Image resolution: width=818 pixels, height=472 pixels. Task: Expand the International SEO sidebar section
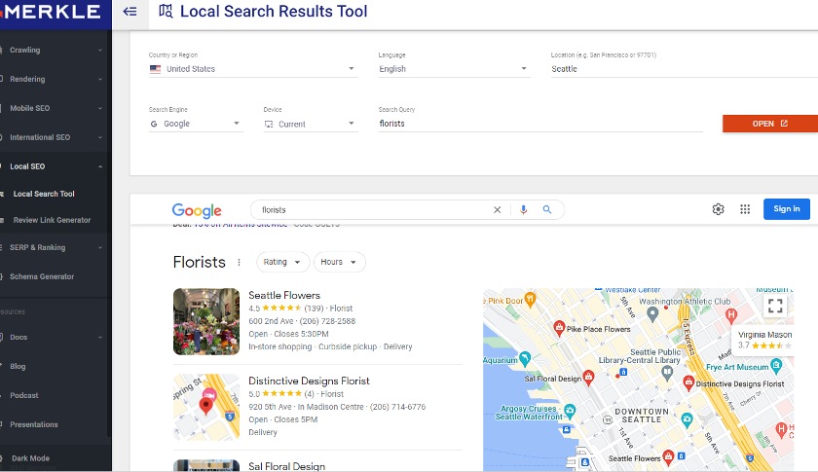coord(52,137)
